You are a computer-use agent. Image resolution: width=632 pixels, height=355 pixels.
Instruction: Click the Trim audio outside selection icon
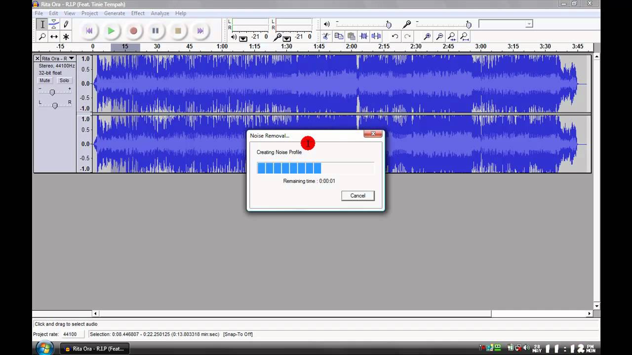(364, 36)
